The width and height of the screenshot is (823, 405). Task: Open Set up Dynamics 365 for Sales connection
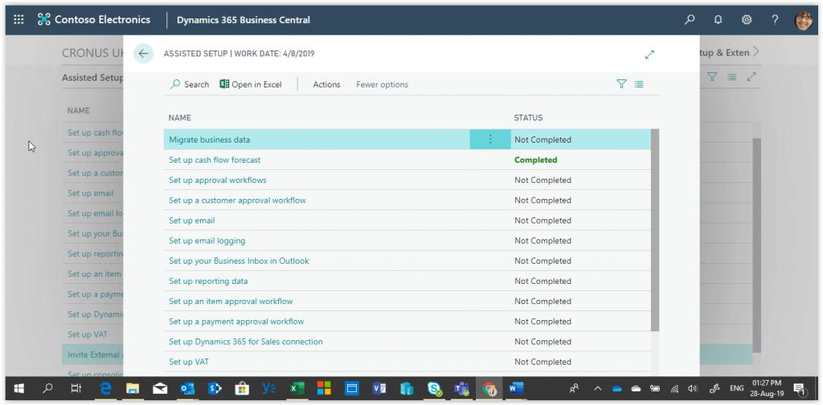click(245, 342)
